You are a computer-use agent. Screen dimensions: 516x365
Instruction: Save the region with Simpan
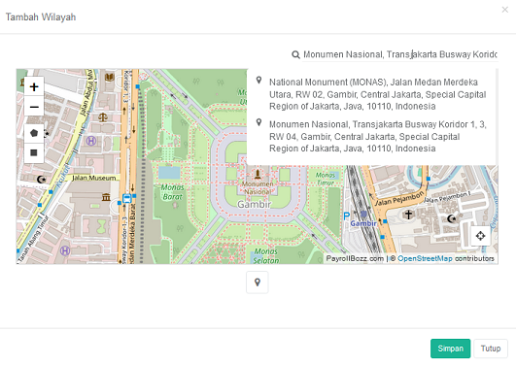[x=450, y=348]
